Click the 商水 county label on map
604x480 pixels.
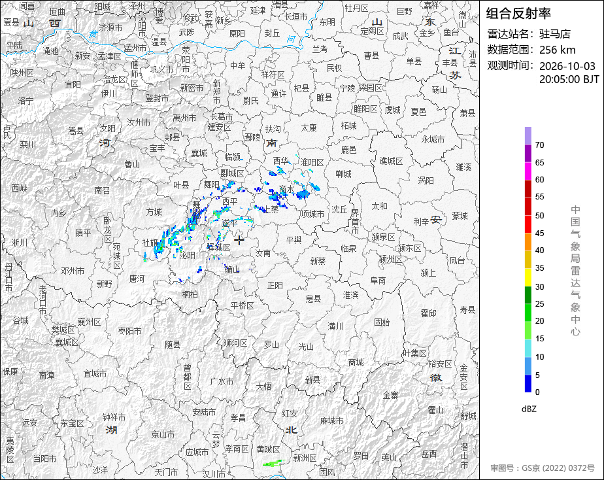pos(286,189)
